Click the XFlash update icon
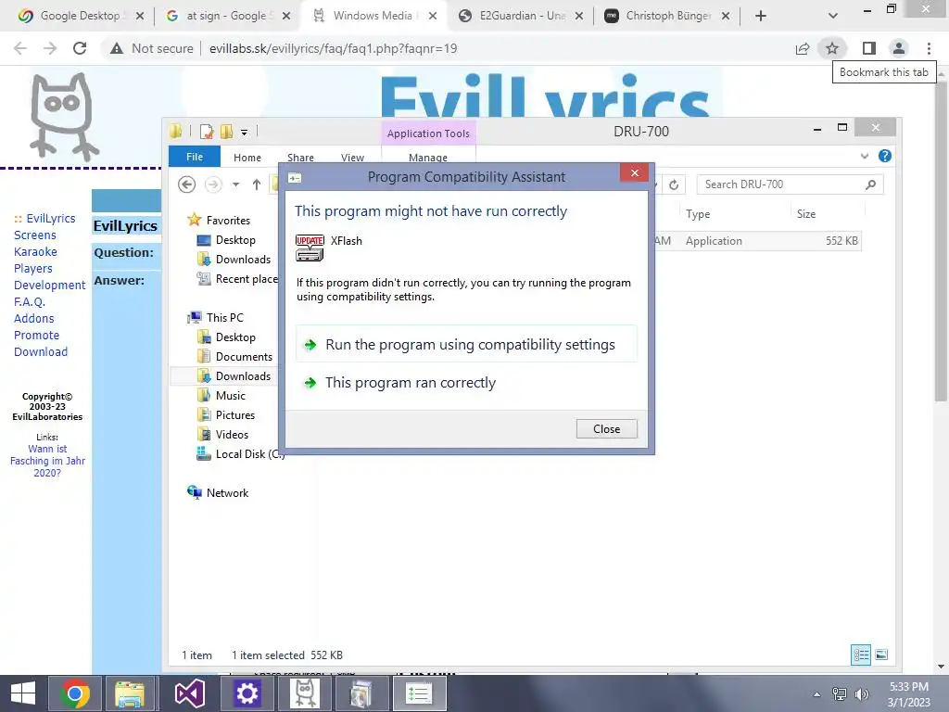 [x=310, y=248]
